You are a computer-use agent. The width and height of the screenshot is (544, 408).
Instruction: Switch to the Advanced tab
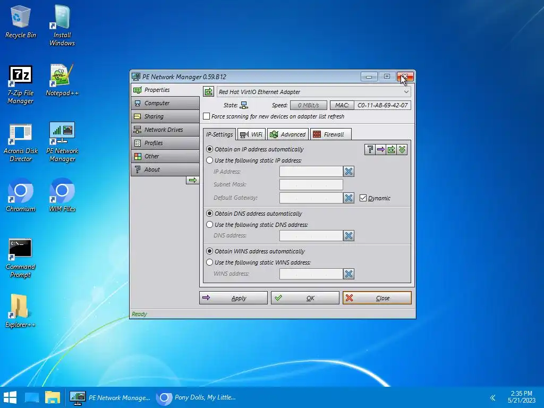click(x=288, y=134)
